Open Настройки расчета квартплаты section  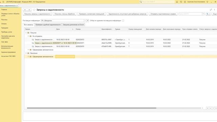[x=8, y=37]
